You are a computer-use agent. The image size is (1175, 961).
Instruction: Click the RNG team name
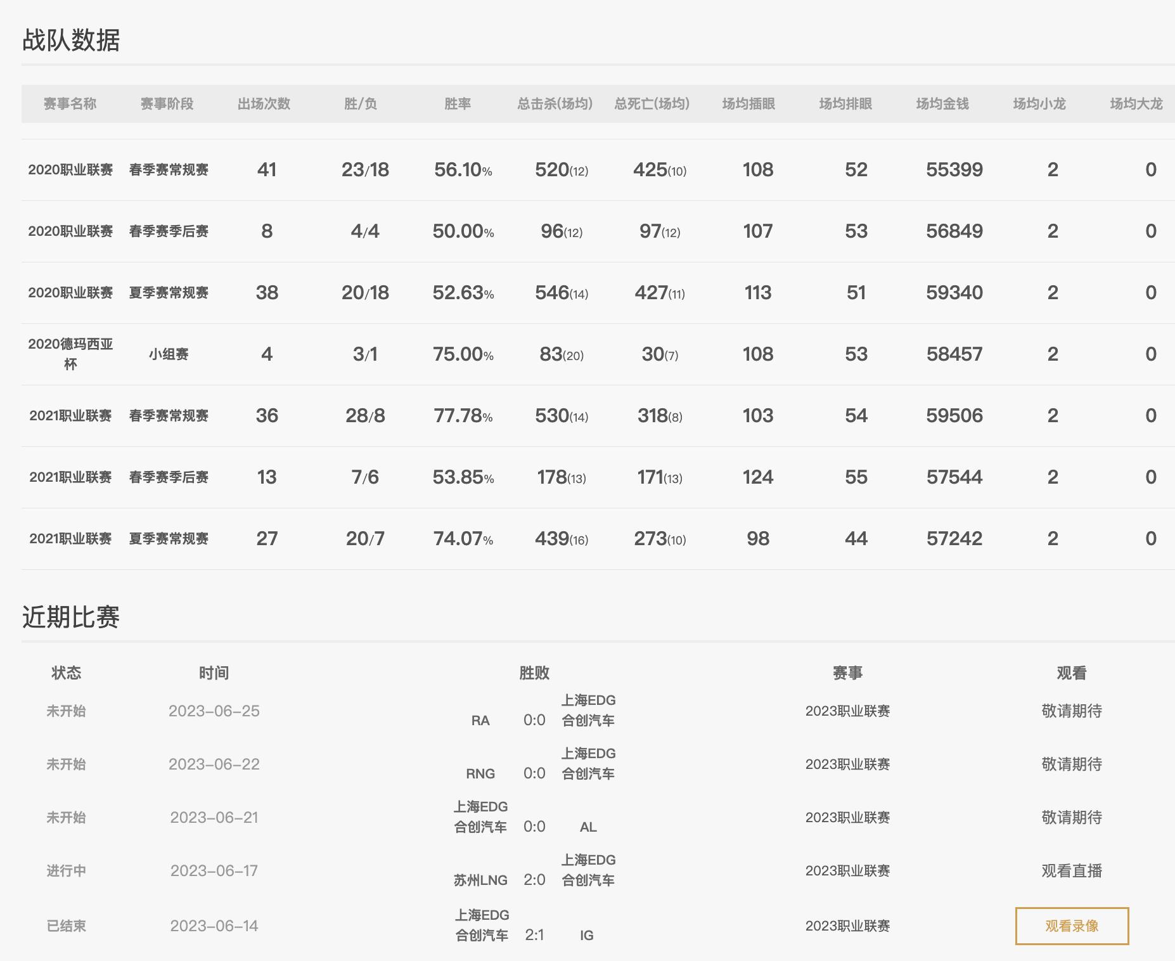tap(480, 773)
